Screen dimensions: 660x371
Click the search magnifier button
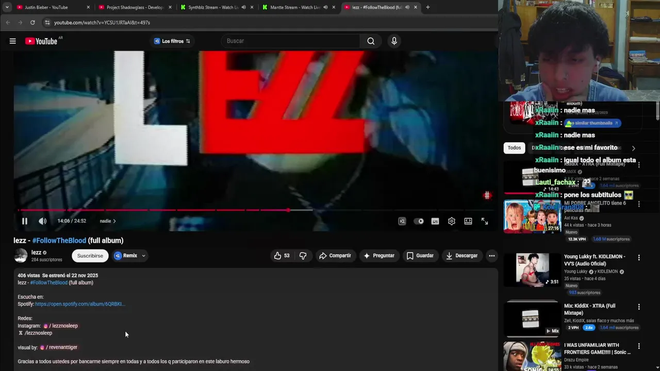pos(371,41)
